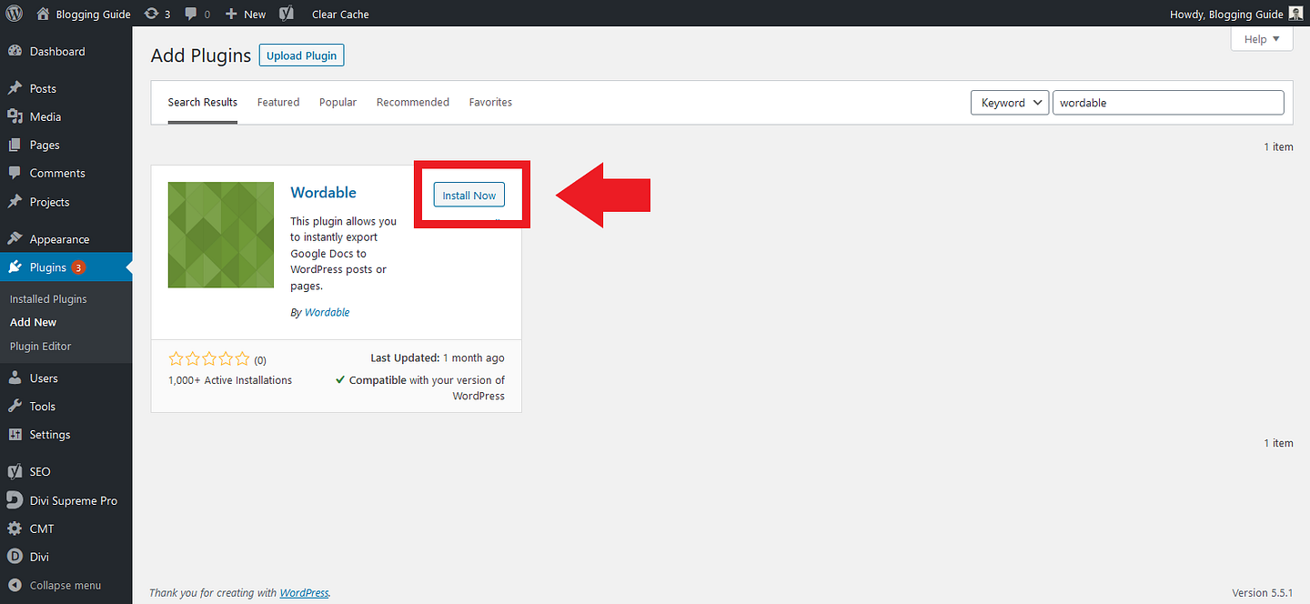Screen dimensions: 1310x604
Task: Open the Blogging Guide site name link
Action: click(93, 14)
